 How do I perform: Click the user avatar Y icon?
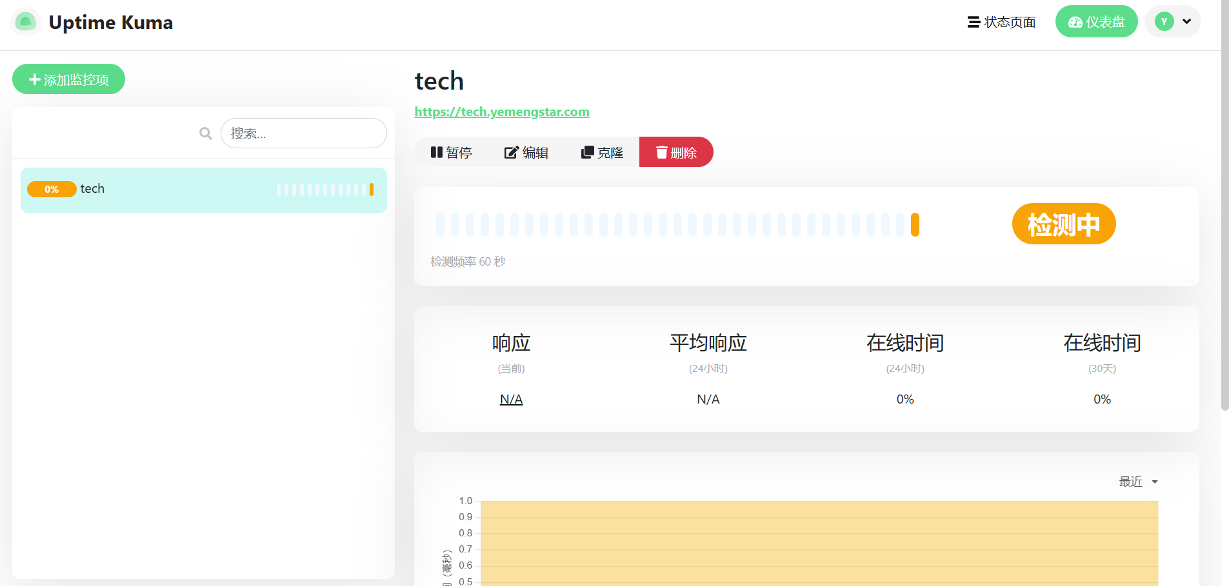(1164, 22)
